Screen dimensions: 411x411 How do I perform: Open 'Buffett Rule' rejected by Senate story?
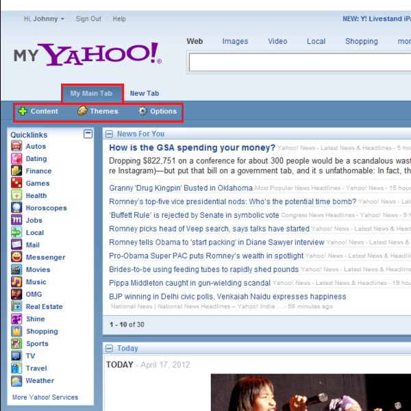click(x=194, y=215)
